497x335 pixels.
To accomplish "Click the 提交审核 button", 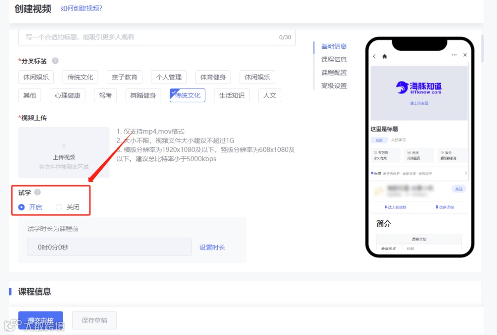I will [x=40, y=320].
